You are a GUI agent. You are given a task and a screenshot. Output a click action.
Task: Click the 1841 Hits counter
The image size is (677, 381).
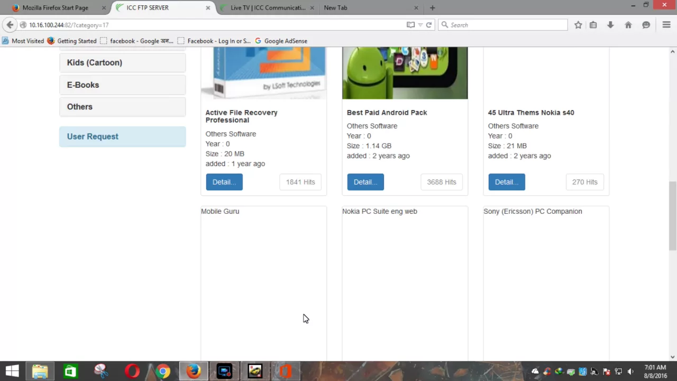pyautogui.click(x=300, y=182)
